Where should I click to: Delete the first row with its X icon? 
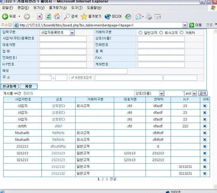coord(205,106)
